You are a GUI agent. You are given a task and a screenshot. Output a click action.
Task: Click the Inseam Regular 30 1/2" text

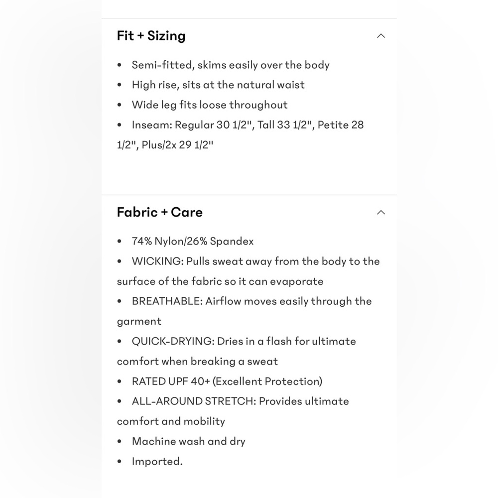click(x=193, y=125)
